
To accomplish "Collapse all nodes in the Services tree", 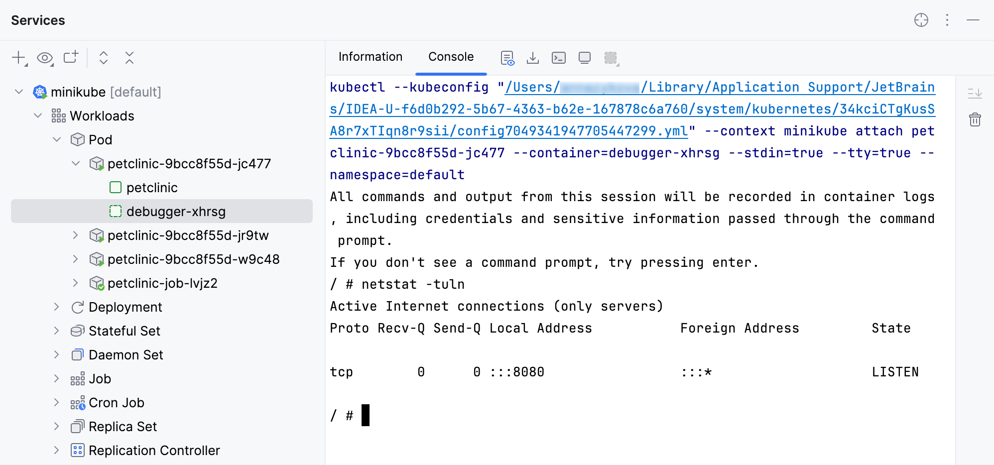I will click(x=129, y=58).
